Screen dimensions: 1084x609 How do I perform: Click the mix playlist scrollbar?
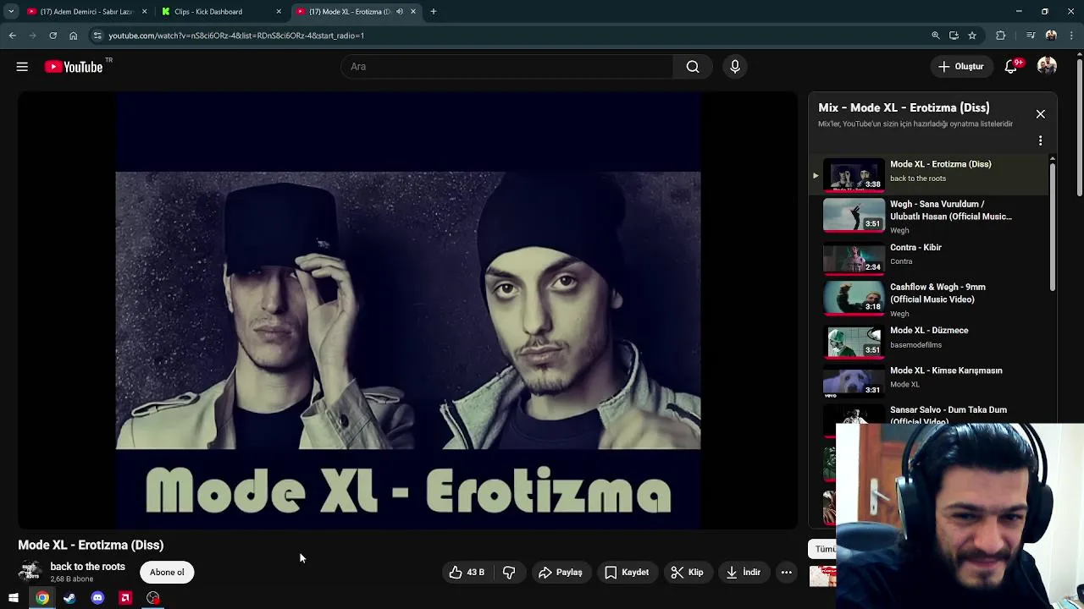tap(1053, 227)
